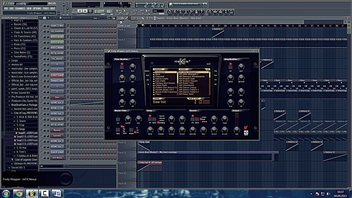Viewport: 352px width, 198px height.
Task: Open the question-mark help toolbar icon
Action: pos(202,11)
